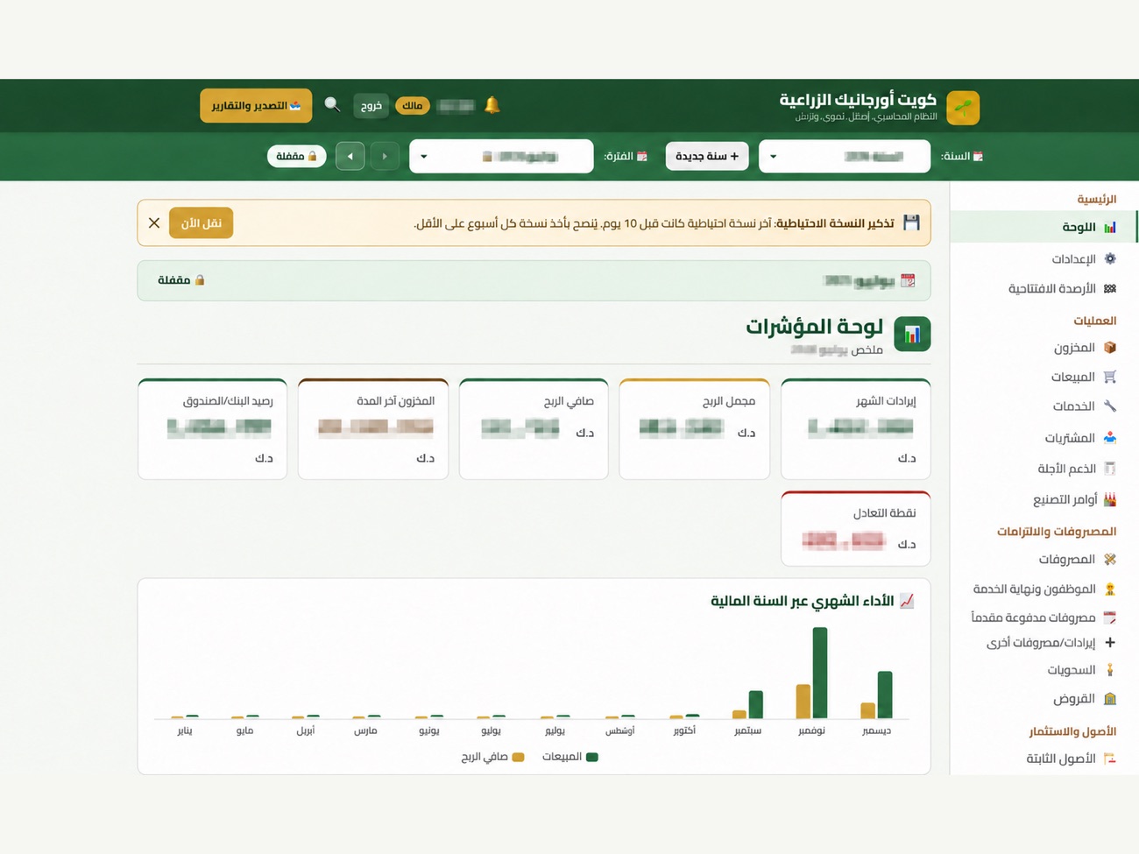1139x854 pixels.
Task: Open the السنة year dropdown
Action: click(x=845, y=156)
